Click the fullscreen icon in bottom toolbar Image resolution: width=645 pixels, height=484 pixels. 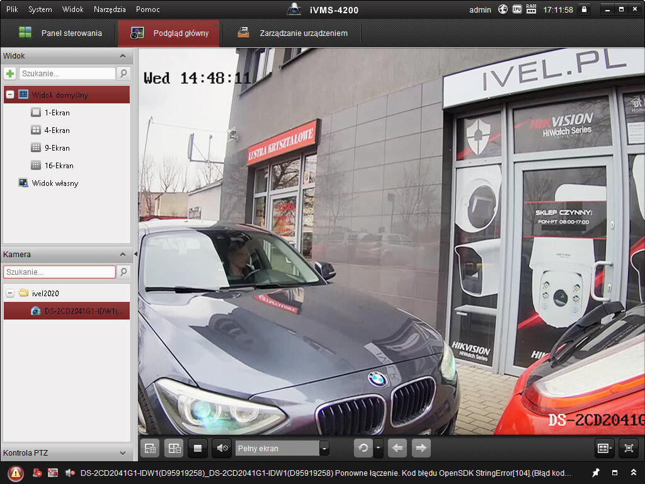click(x=629, y=448)
